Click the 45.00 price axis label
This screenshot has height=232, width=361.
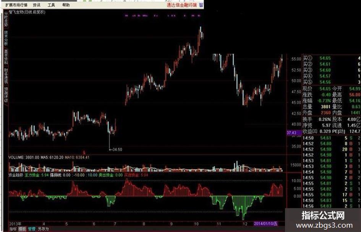tap(296, 102)
